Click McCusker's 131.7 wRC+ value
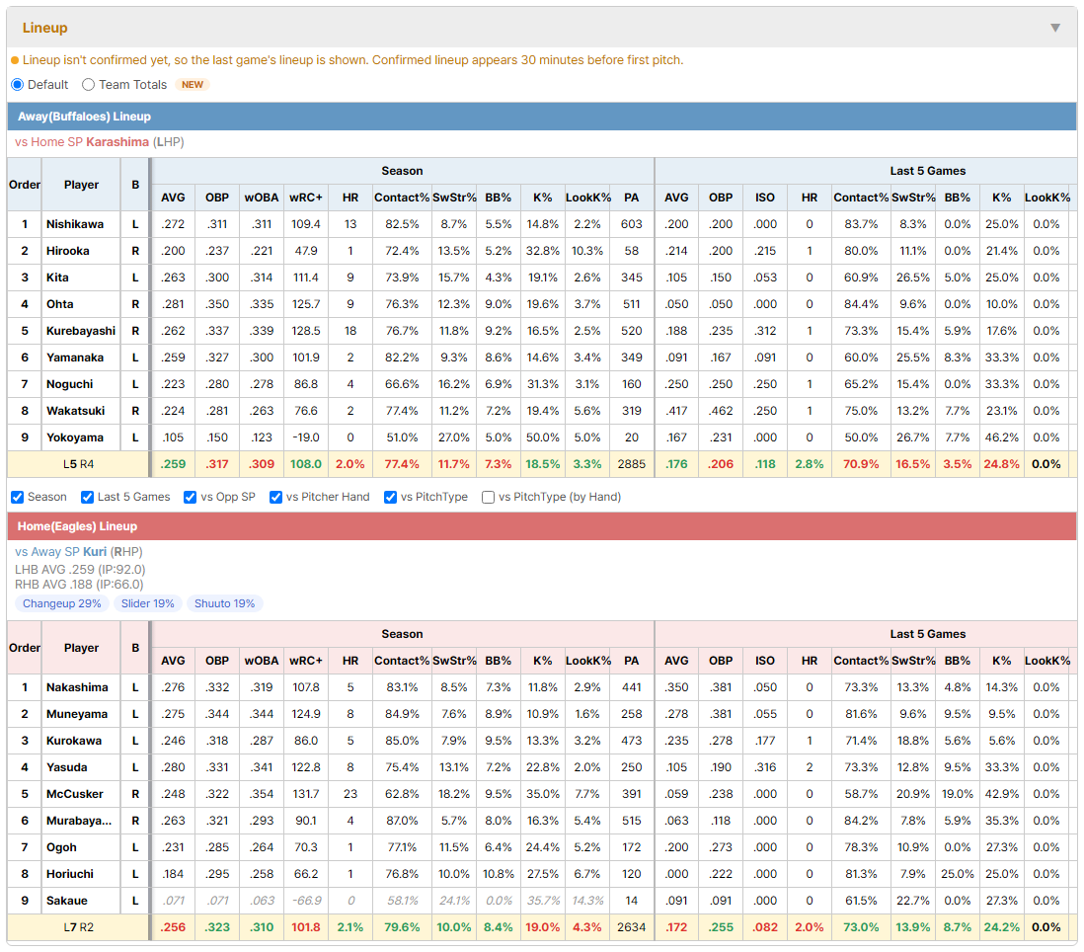This screenshot has width=1084, height=952. (306, 794)
